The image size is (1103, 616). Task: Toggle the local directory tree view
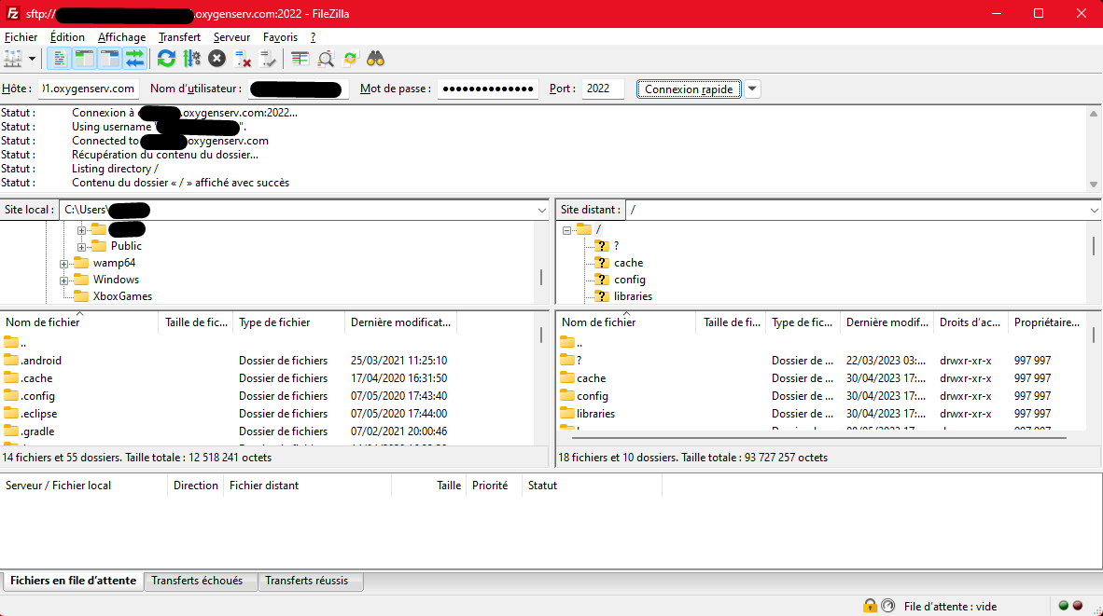pyautogui.click(x=84, y=59)
